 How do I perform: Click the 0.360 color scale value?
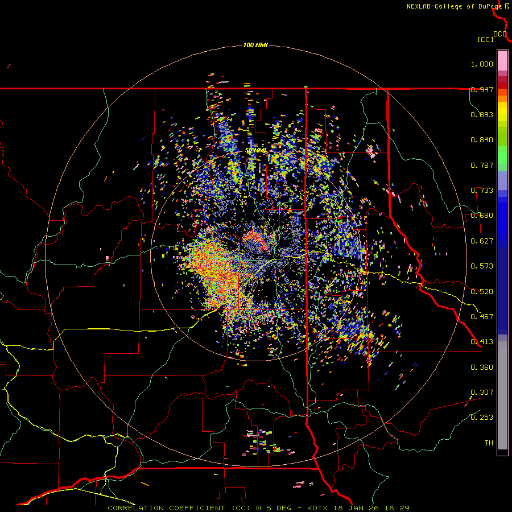coord(482,368)
